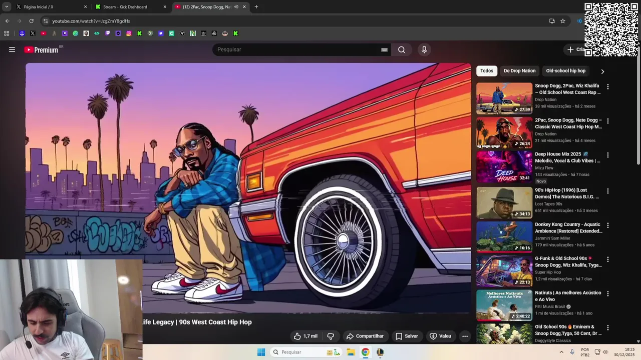Show next filter chips with arrow
The height and width of the screenshot is (360, 641).
point(602,71)
